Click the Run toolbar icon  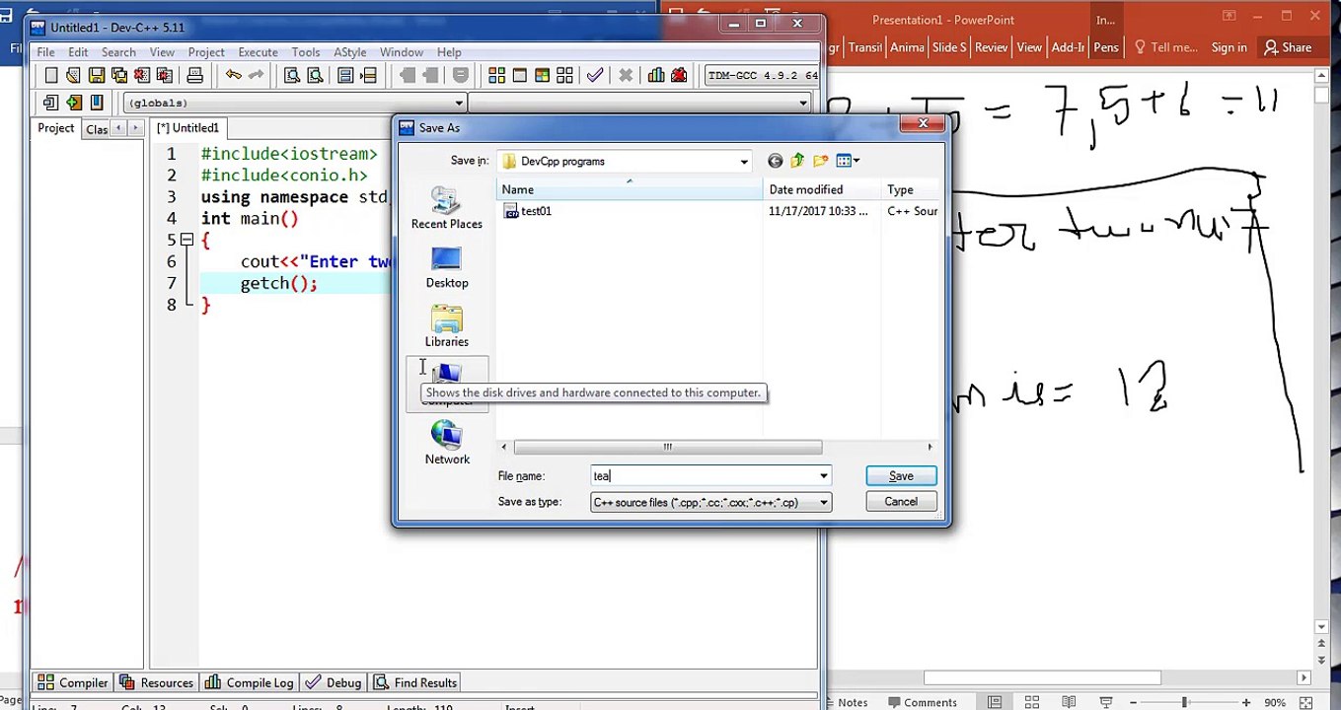click(x=519, y=75)
